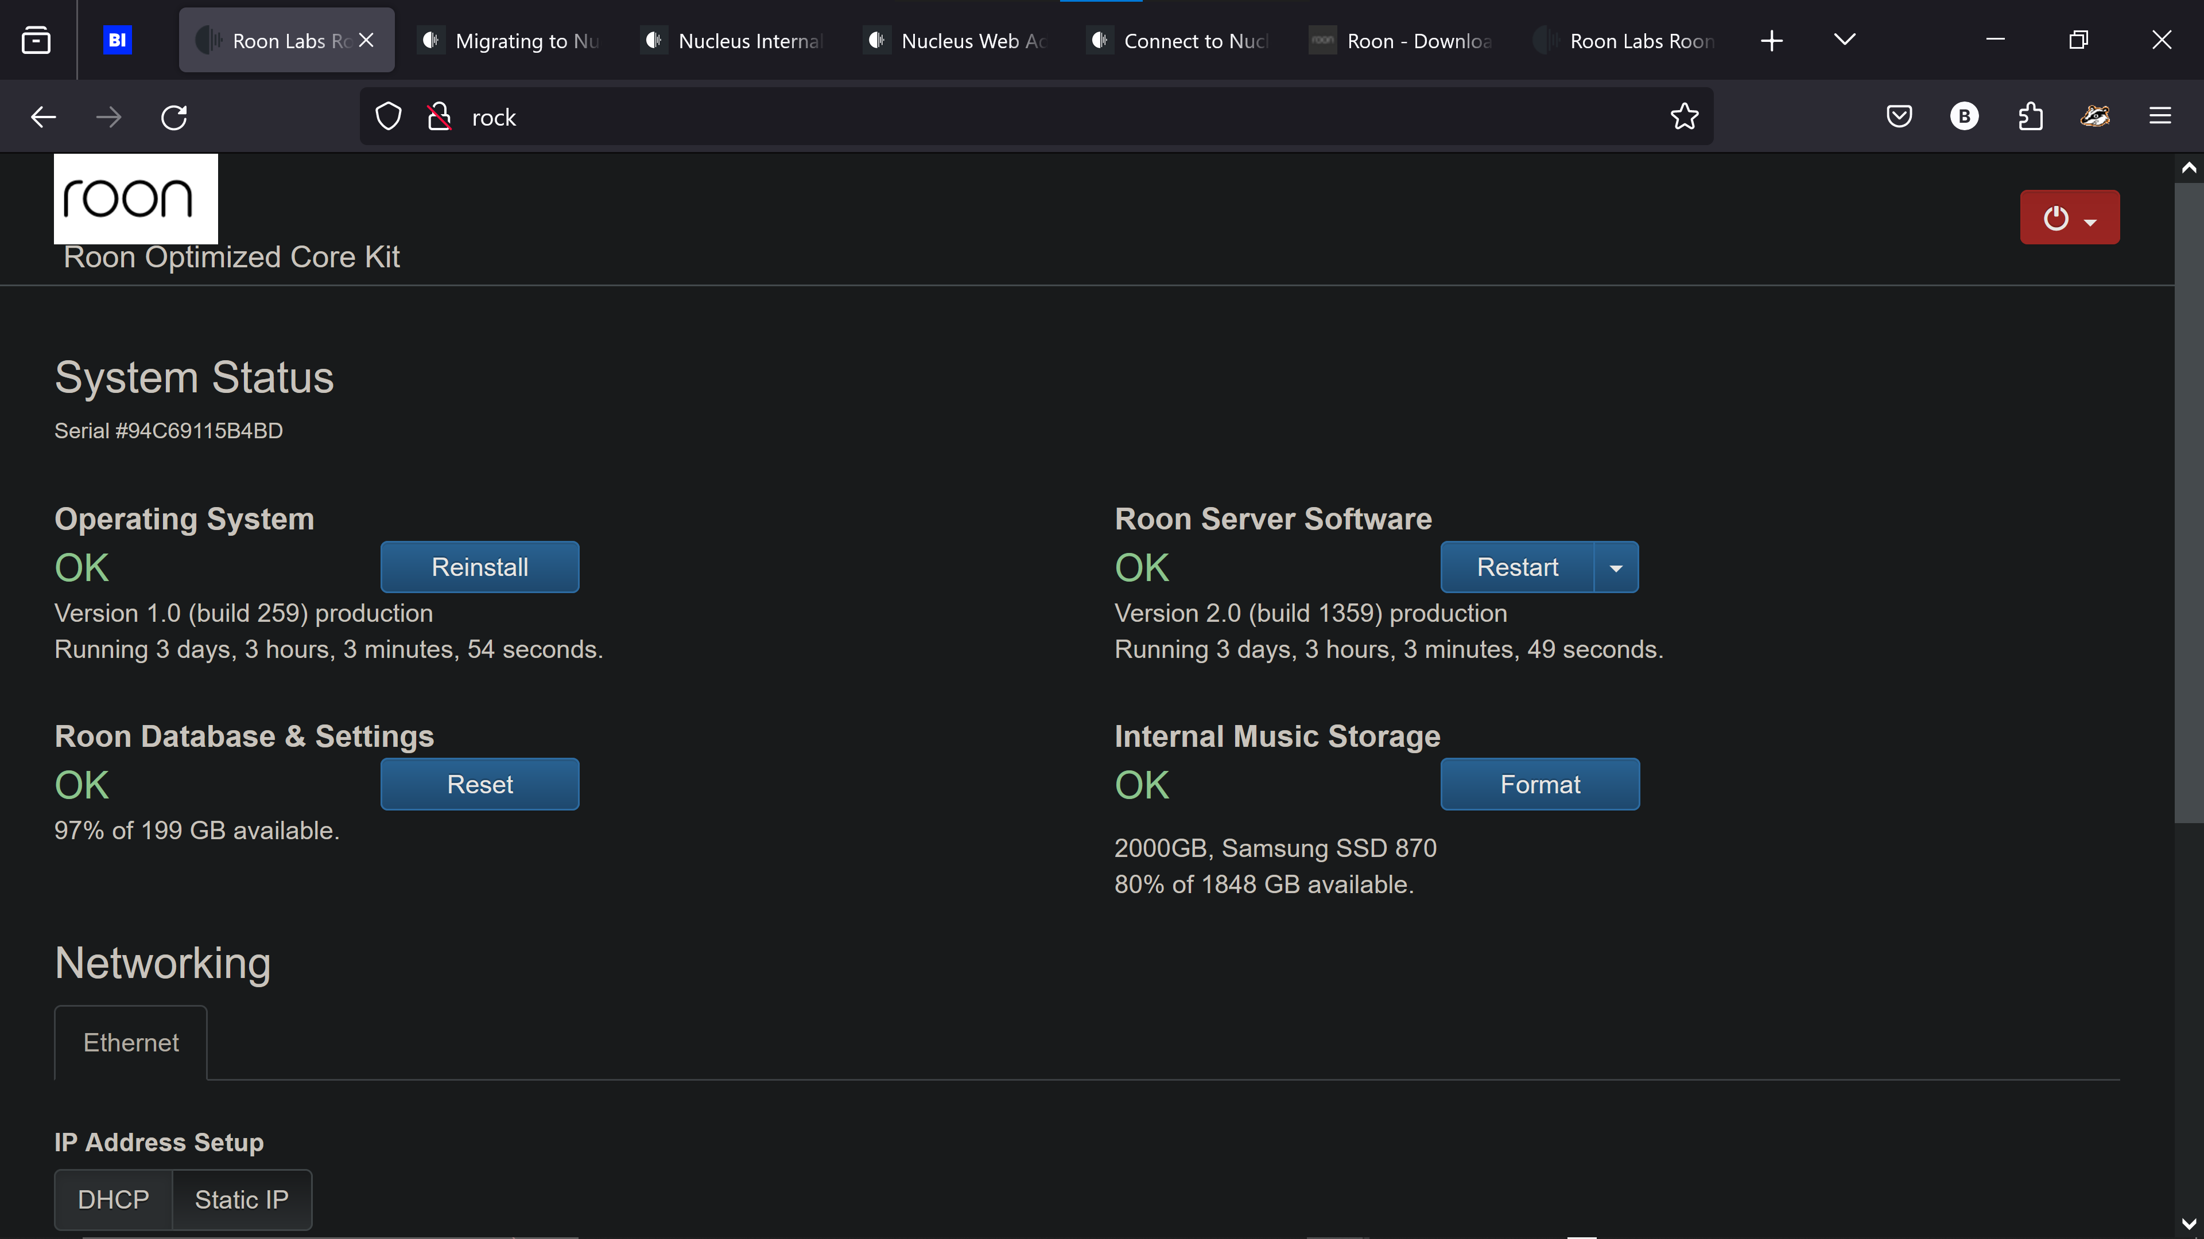Expand the list all tabs chevron
Viewport: 2204px width, 1239px height.
pyautogui.click(x=1845, y=40)
